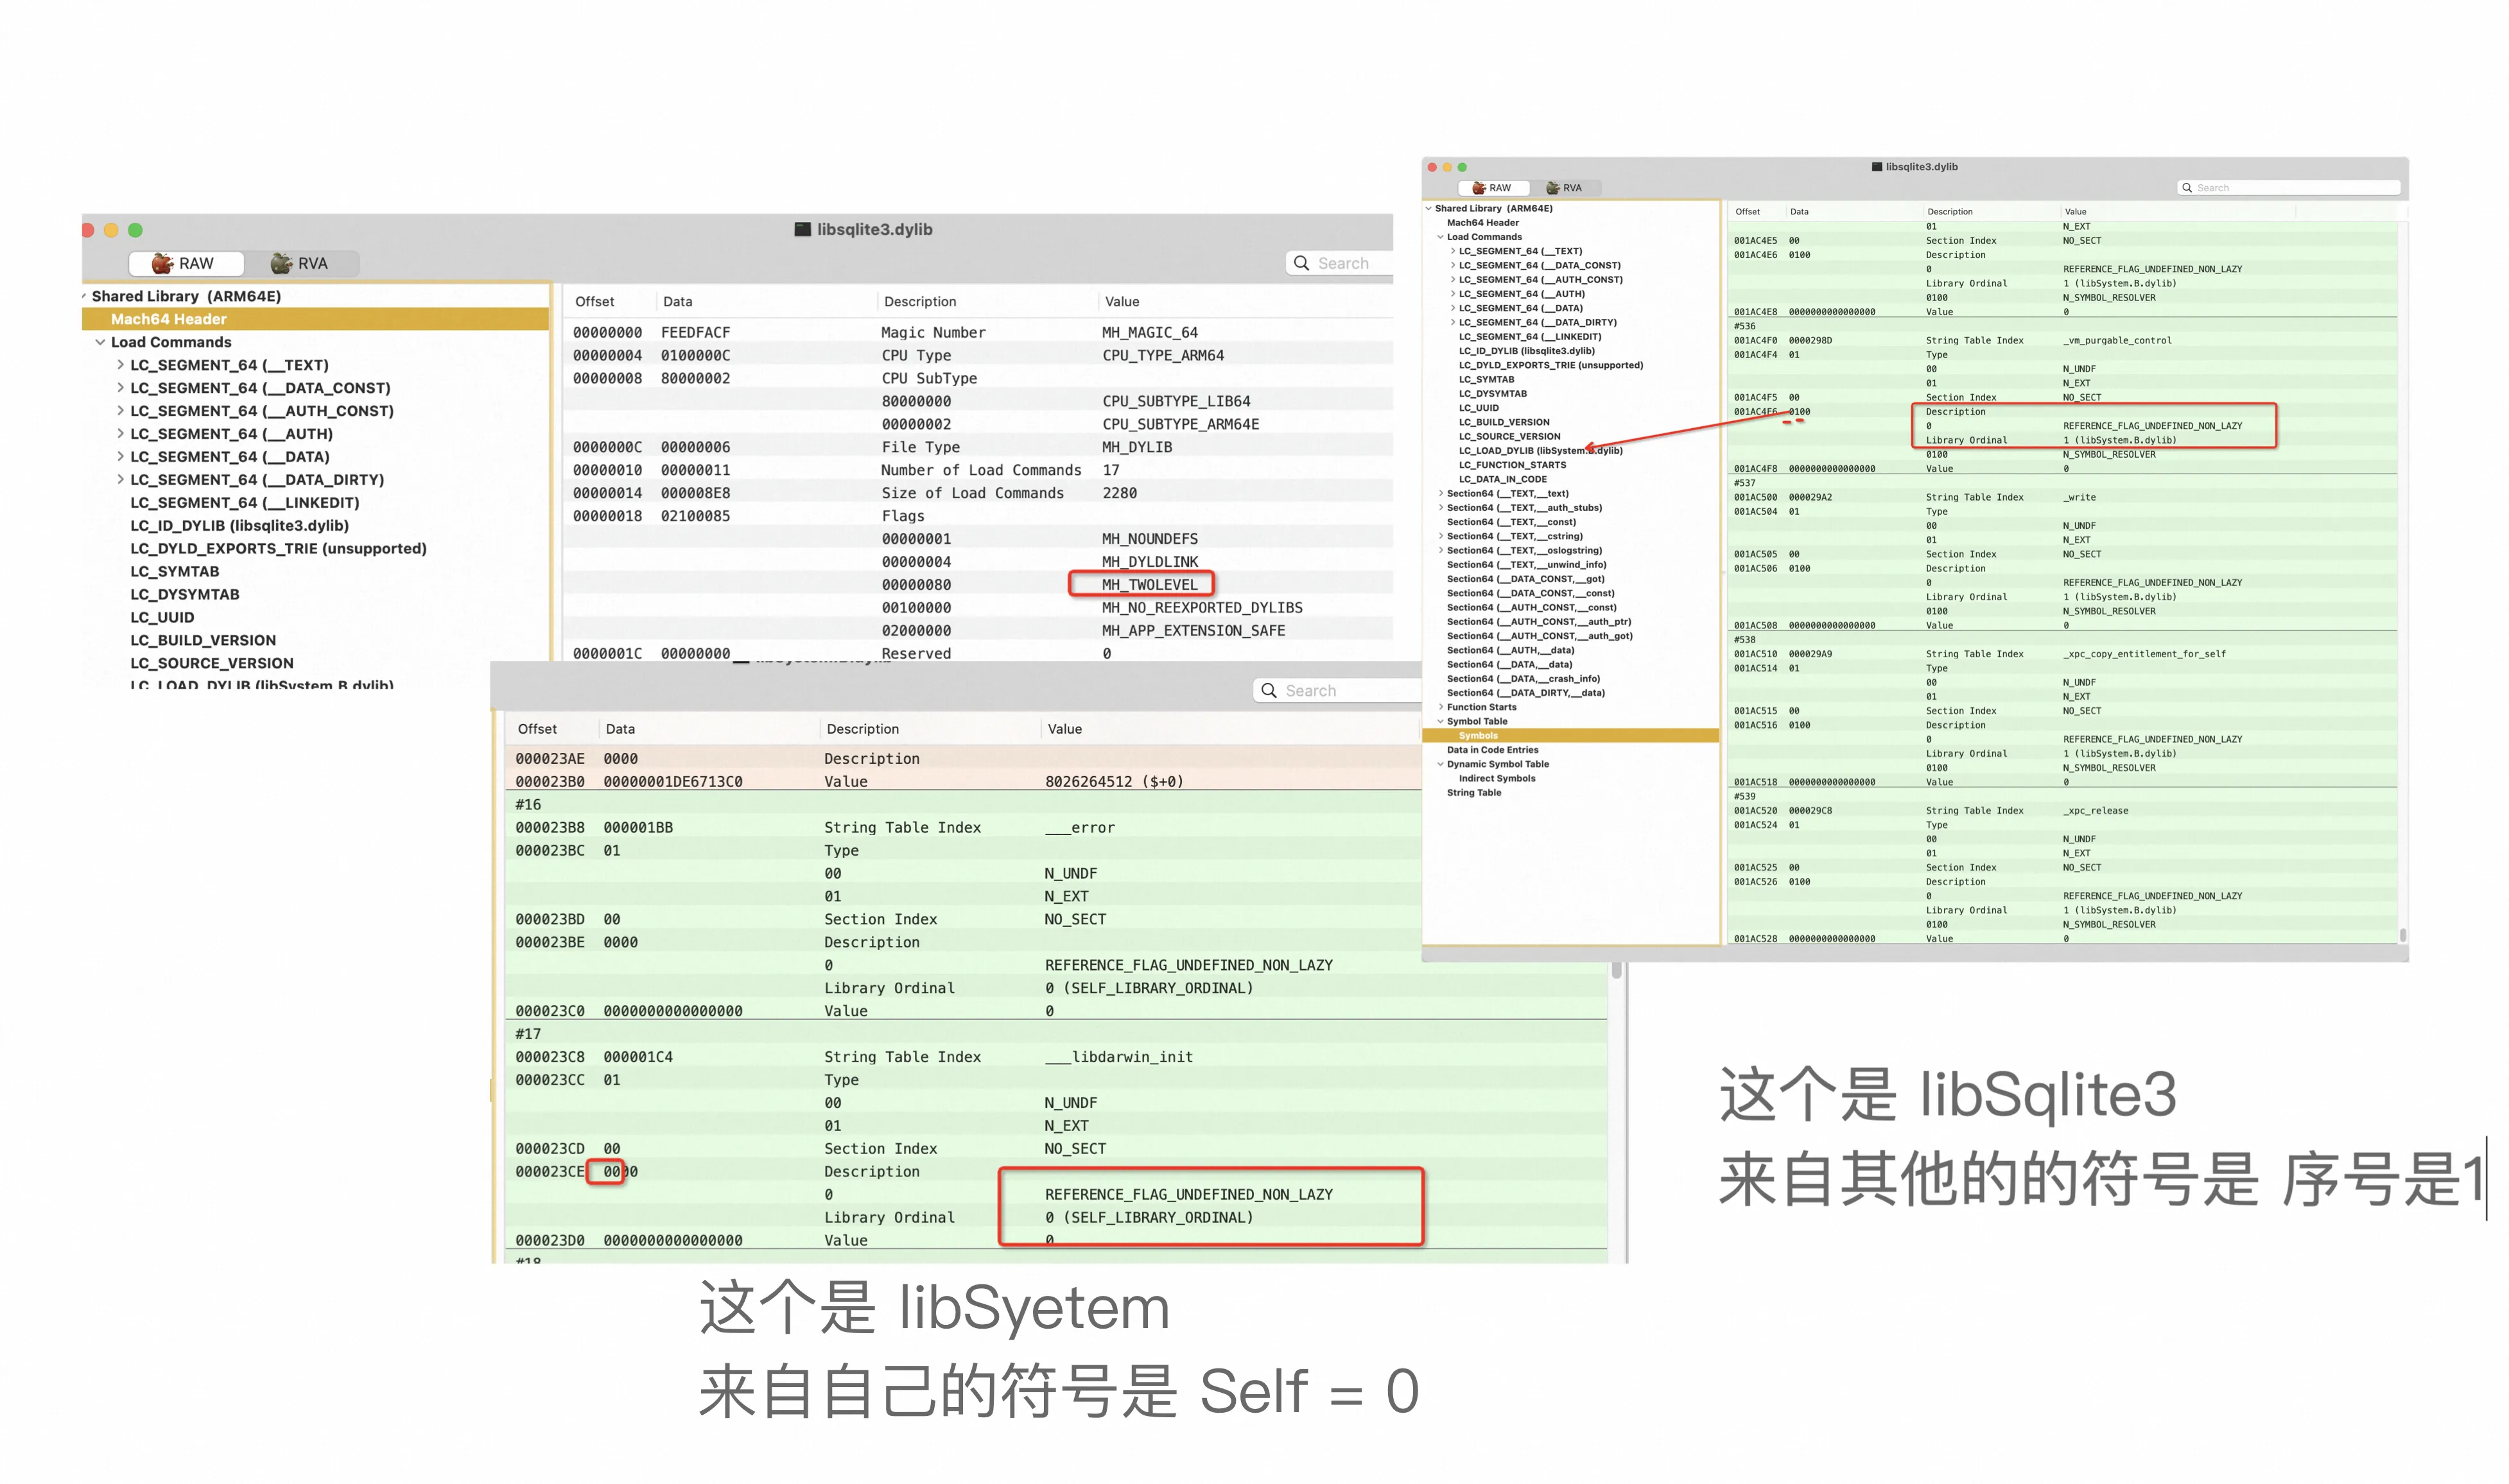This screenshot has width=2509, height=1484.
Task: Click the Search field in small Symbols window
Action: pos(2289,188)
